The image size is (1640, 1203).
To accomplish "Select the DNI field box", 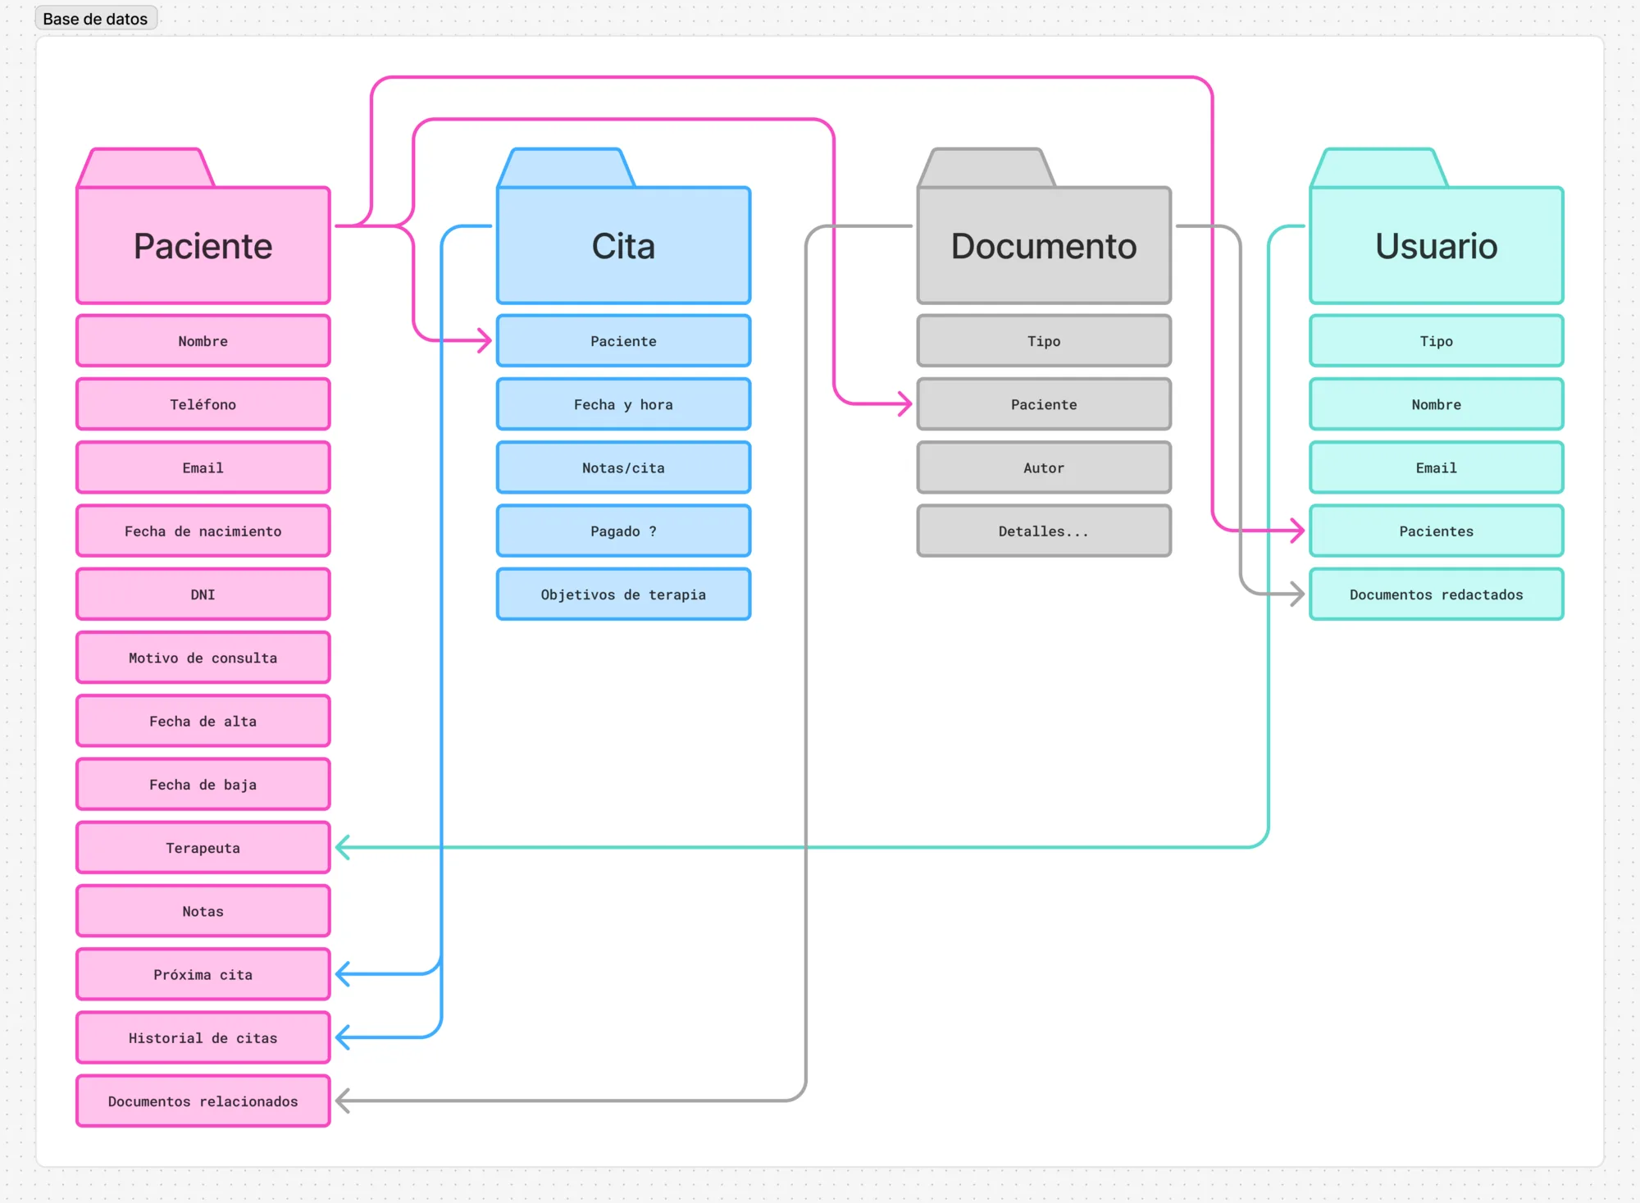I will [203, 595].
